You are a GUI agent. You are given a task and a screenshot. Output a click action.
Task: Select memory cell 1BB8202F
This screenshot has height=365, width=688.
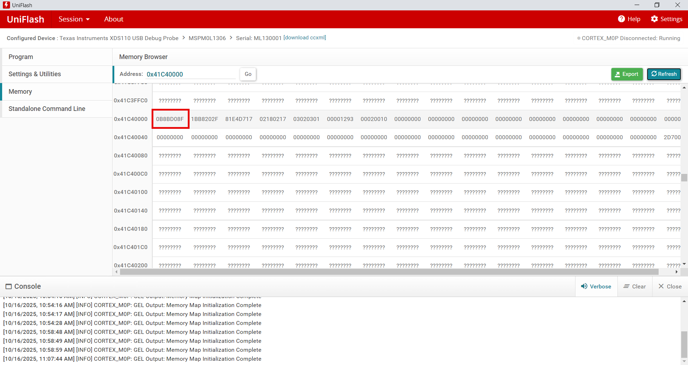[x=205, y=119]
